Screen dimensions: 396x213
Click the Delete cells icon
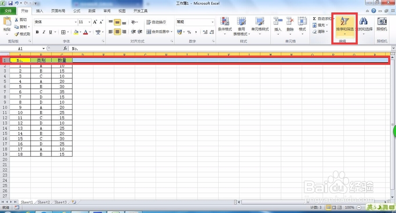pyautogui.click(x=290, y=21)
